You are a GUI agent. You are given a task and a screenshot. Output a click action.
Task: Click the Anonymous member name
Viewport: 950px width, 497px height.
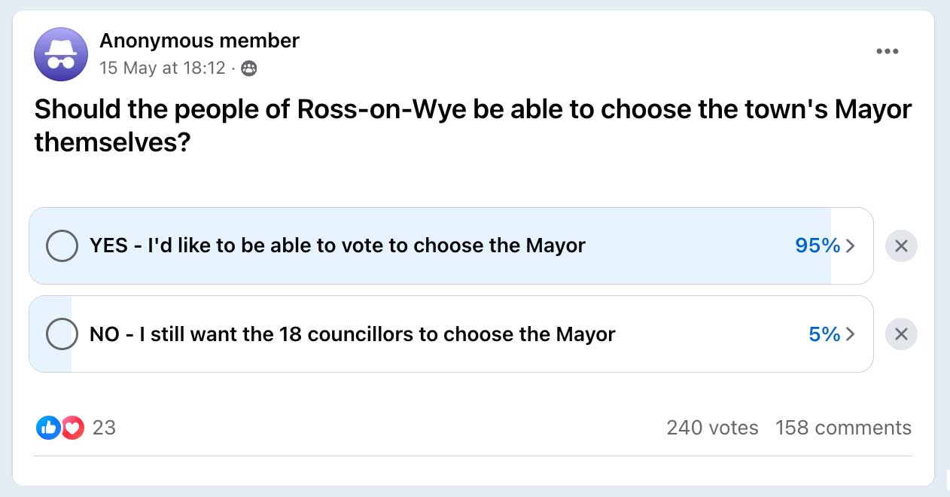pyautogui.click(x=199, y=40)
